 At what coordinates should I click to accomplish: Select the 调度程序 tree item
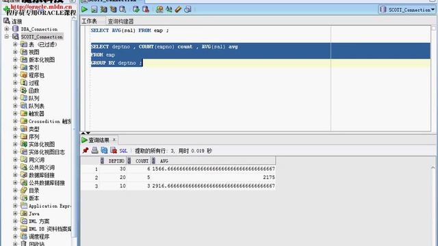click(39, 237)
